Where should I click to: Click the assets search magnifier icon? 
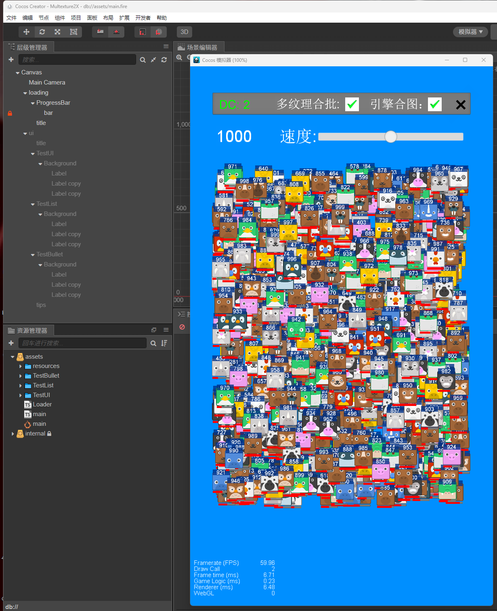pos(153,343)
